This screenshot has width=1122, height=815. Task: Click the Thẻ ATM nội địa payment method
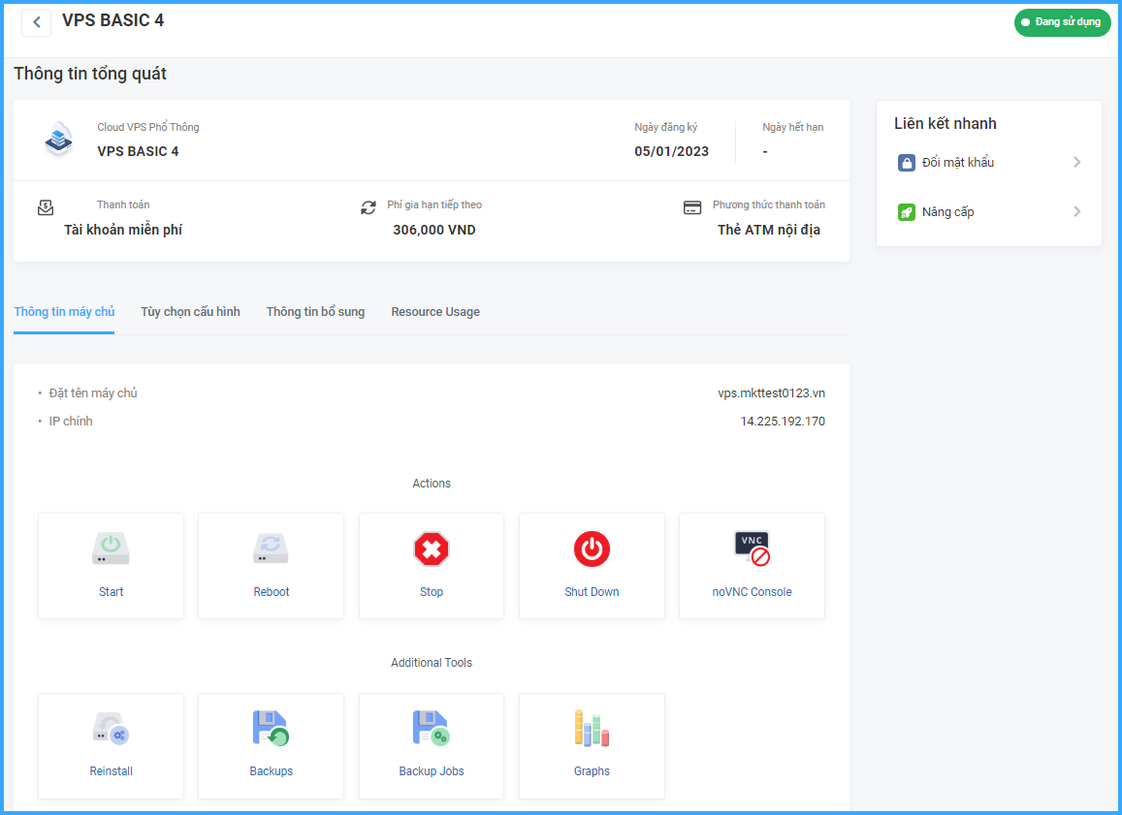(x=769, y=230)
